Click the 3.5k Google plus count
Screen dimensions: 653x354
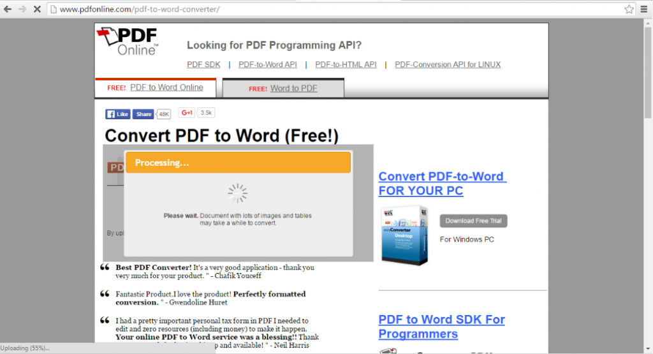point(206,112)
